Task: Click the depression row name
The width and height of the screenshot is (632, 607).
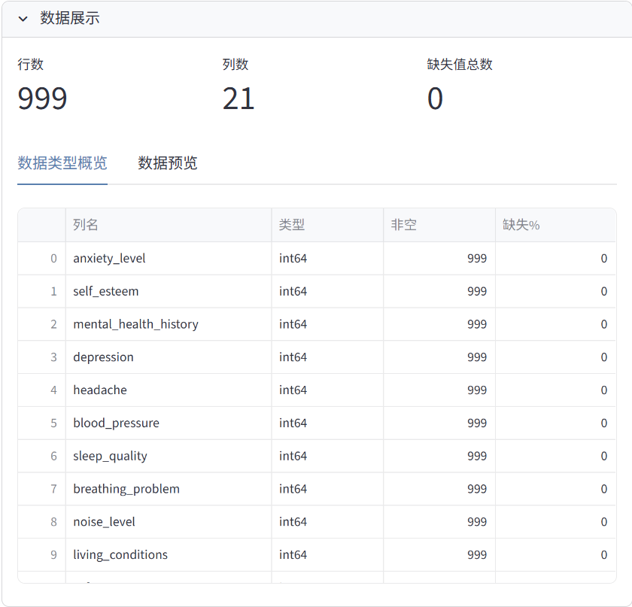Action: click(103, 357)
